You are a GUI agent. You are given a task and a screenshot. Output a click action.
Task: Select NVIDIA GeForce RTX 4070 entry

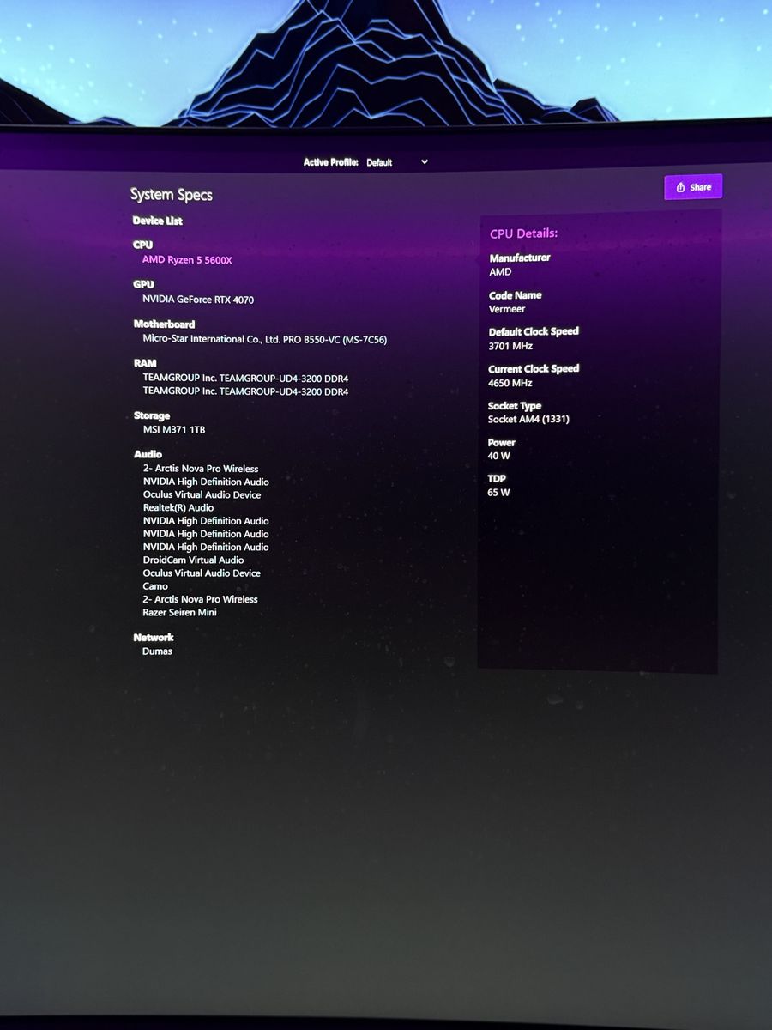tap(198, 300)
